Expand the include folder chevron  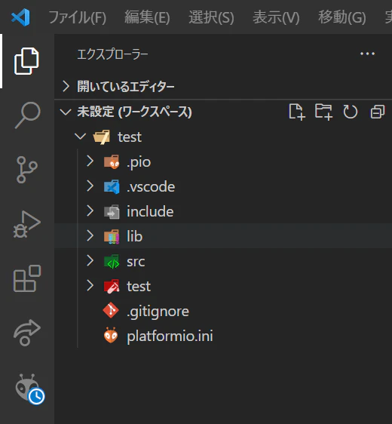[x=90, y=211]
